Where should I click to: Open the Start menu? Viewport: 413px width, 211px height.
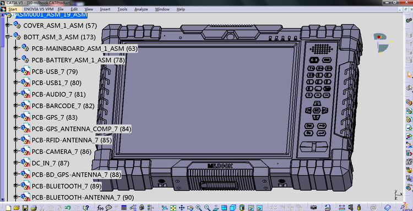coord(12,9)
